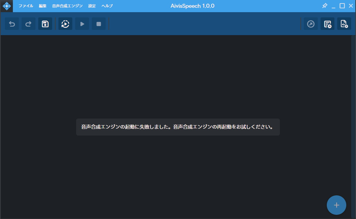Click the stop square button
This screenshot has width=356, height=219.
click(99, 24)
